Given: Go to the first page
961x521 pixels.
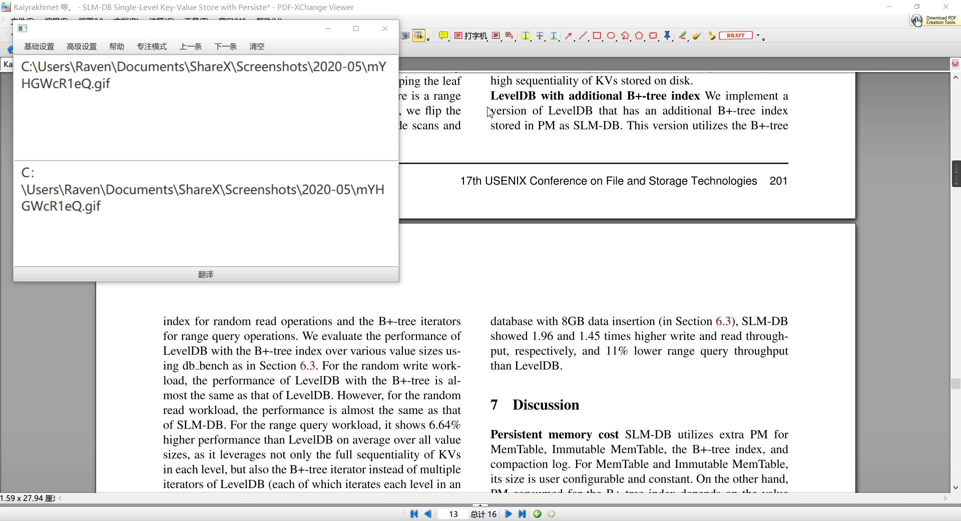Looking at the screenshot, I should [414, 514].
